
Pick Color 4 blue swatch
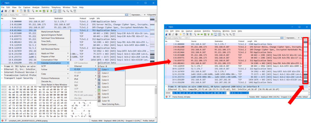(99, 80)
